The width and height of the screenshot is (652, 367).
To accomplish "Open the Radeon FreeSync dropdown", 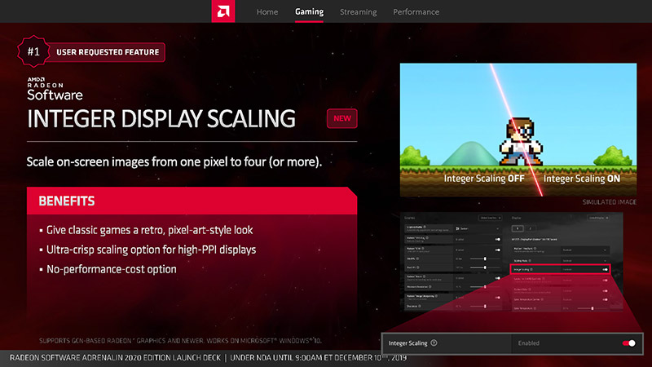I will coord(585,250).
